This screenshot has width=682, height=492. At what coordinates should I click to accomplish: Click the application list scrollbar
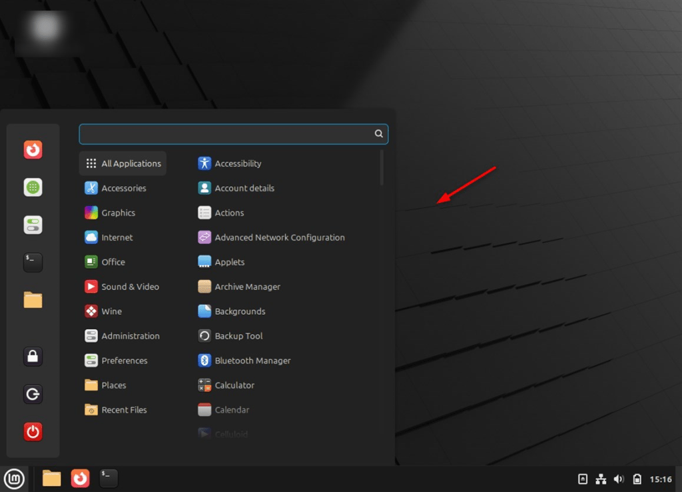click(381, 169)
